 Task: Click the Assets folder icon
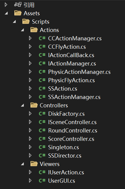18,13
